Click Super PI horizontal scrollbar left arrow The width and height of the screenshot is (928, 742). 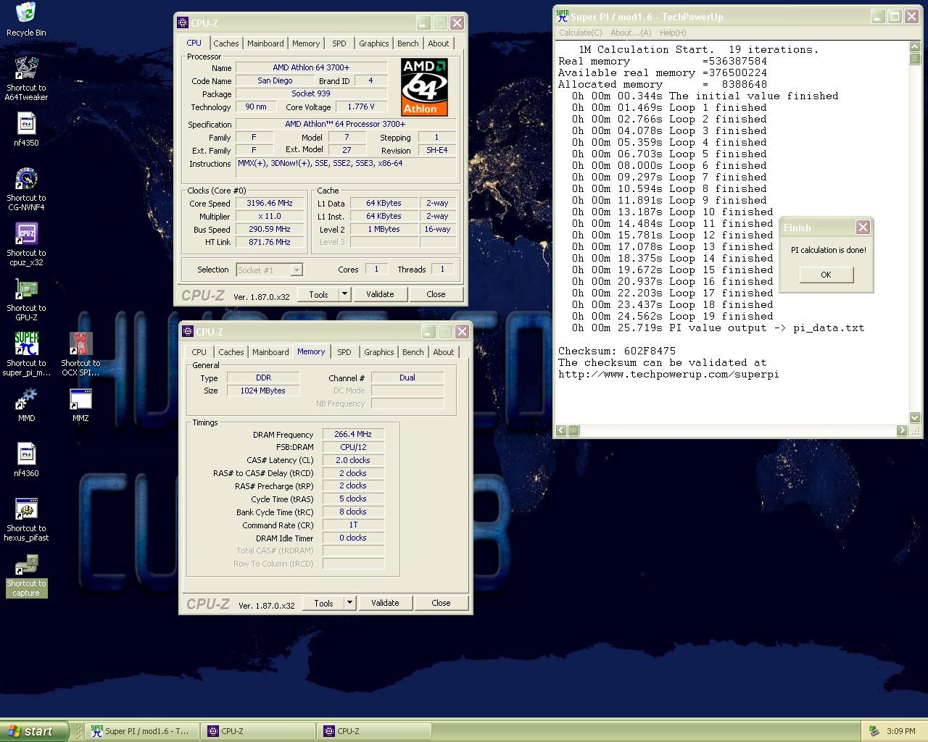pos(561,430)
